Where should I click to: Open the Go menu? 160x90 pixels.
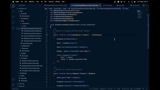click(x=42, y=2)
